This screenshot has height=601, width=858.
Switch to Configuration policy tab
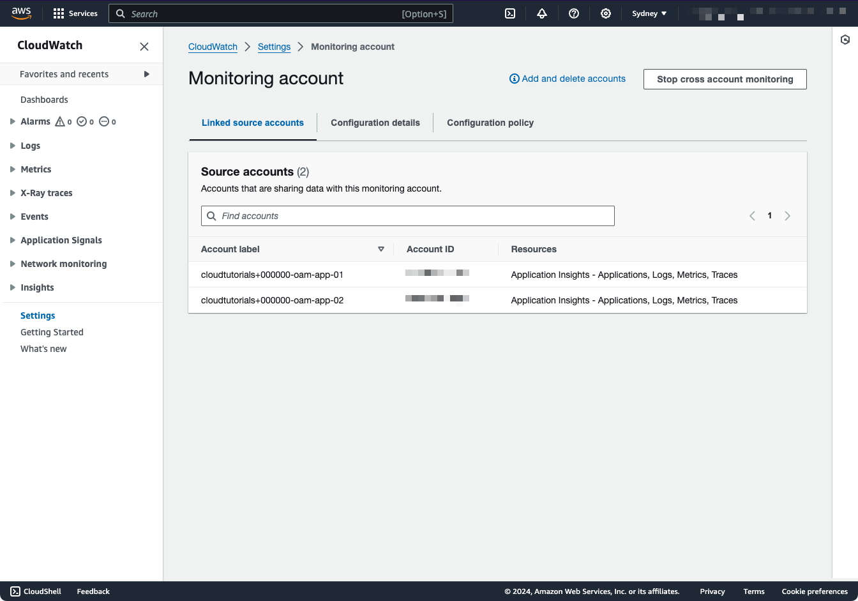click(x=490, y=123)
